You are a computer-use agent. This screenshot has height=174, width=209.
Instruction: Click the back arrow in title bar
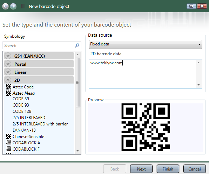coord(5,6)
